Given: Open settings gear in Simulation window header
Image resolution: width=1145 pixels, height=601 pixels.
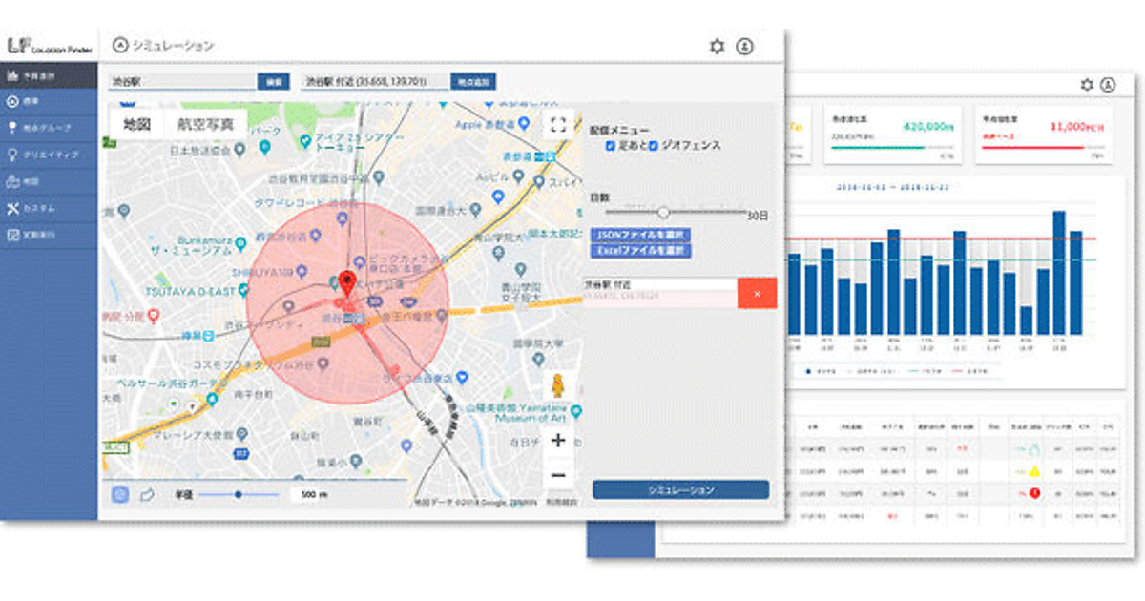Looking at the screenshot, I should 718,46.
